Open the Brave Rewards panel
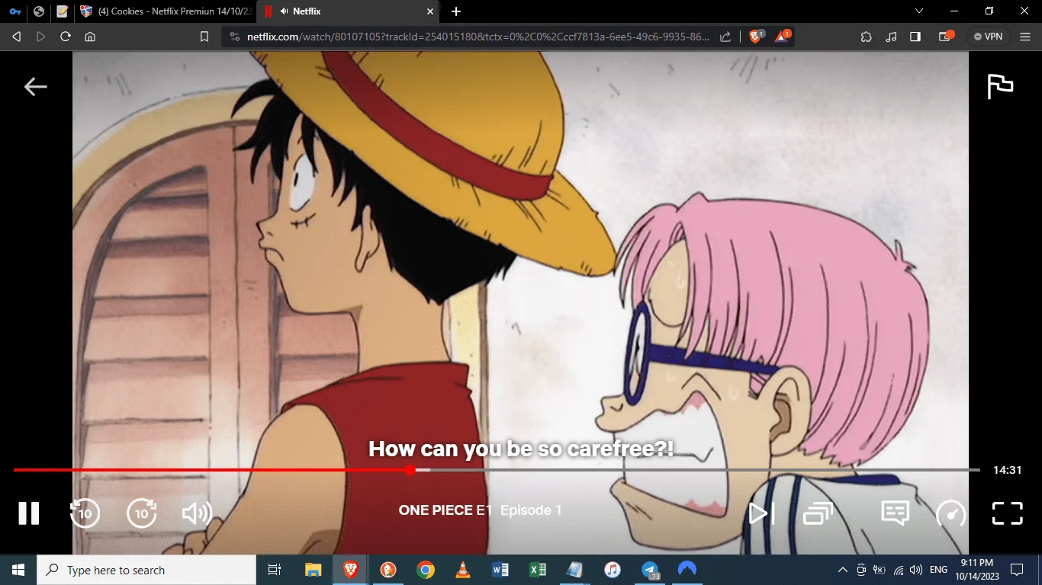The image size is (1042, 585). (x=783, y=36)
